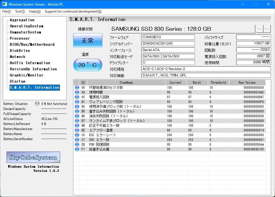Click the 20°C temperature indicator
This screenshot has height=197, width=275.
pos(88,65)
